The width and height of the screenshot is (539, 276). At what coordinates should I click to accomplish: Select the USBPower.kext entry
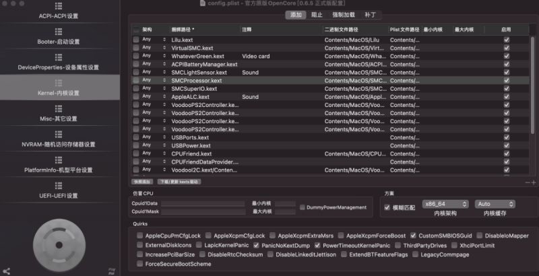192,145
